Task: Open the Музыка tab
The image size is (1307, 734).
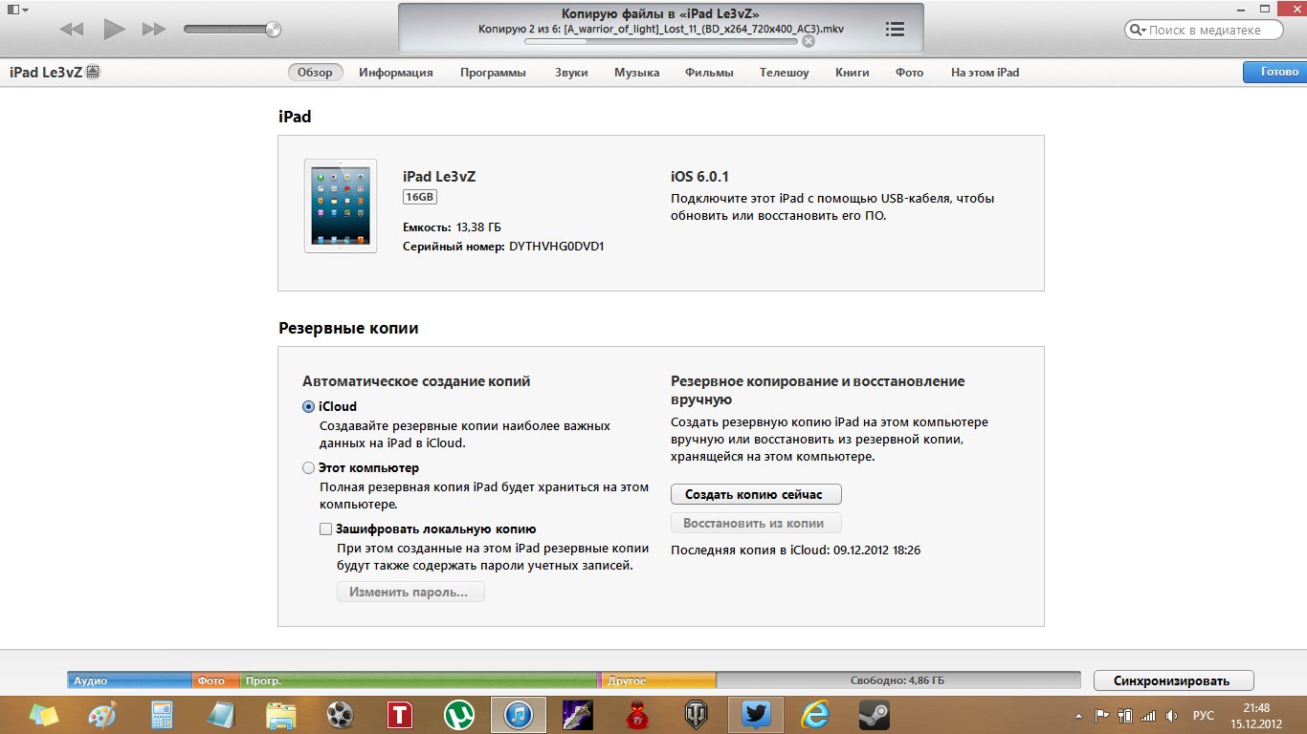Action: click(x=636, y=73)
